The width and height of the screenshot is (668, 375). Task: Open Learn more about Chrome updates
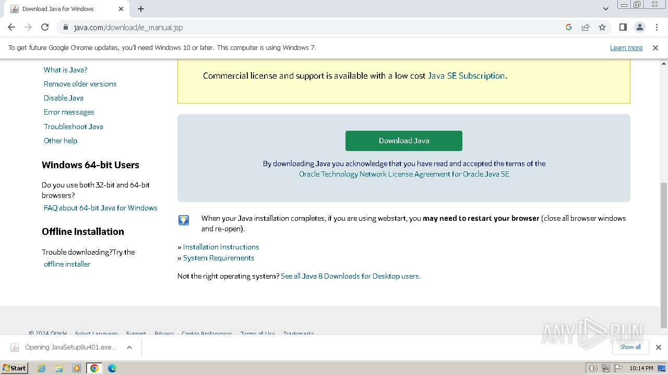[626, 47]
